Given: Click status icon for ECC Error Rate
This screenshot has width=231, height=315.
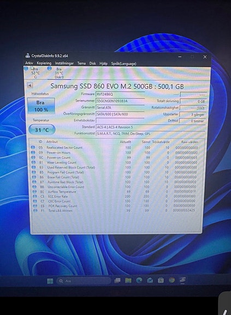Looking at the screenshot, I should (35, 196).
